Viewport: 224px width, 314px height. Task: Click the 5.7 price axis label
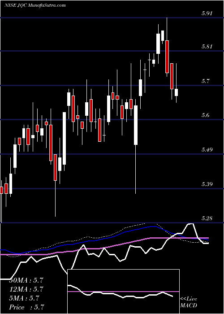coord(205,81)
